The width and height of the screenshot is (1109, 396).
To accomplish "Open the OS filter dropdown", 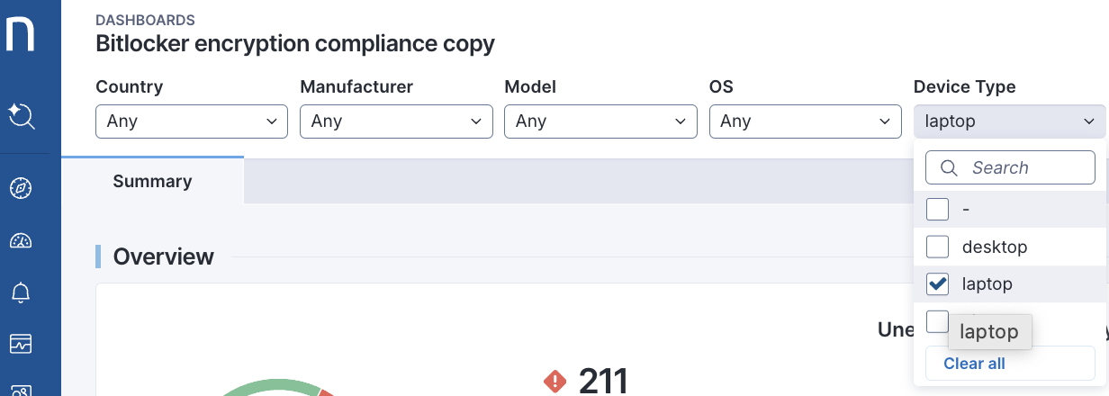I will tap(805, 121).
